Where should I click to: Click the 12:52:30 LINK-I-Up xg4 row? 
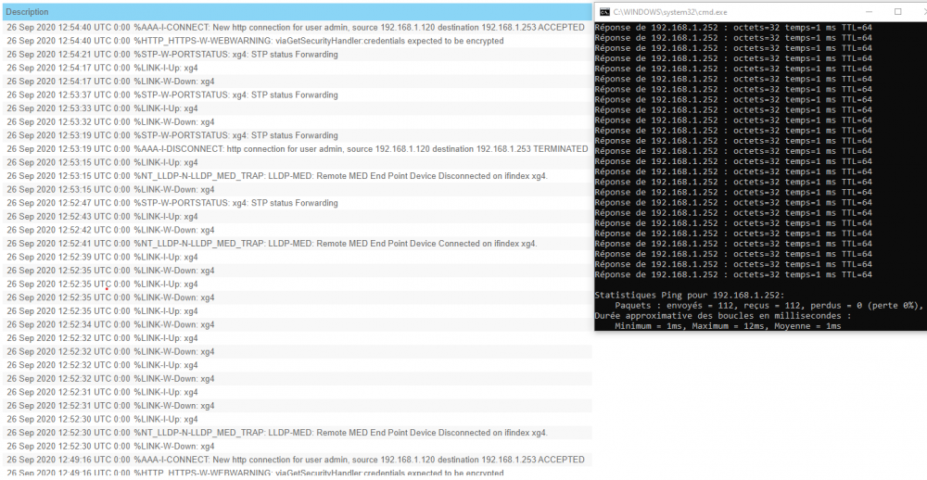297,419
